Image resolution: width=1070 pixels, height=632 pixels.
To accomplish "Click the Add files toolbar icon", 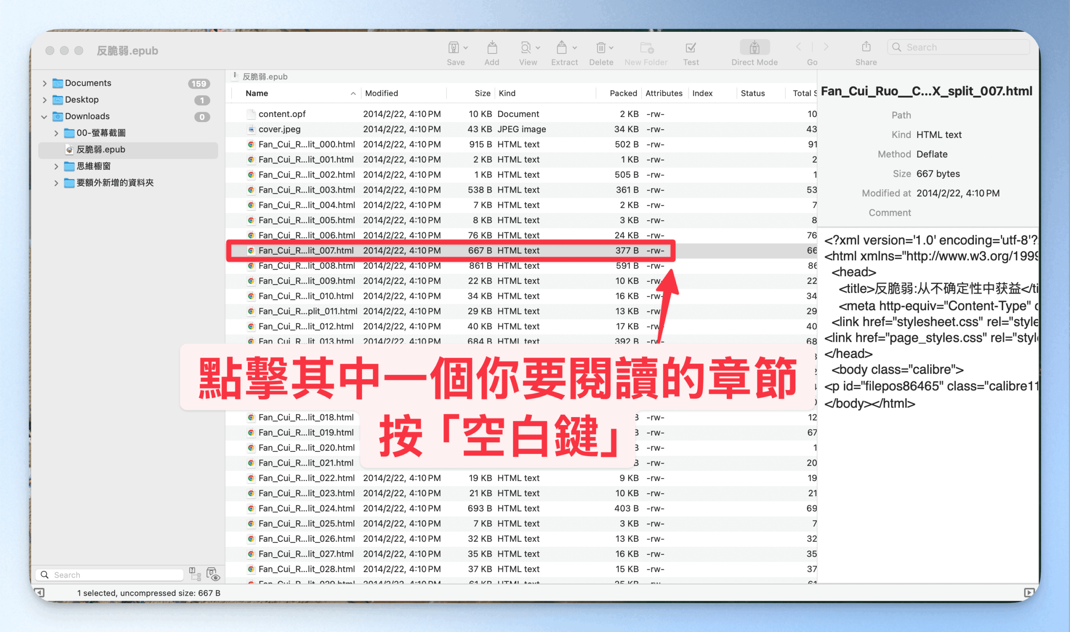I will pyautogui.click(x=492, y=48).
